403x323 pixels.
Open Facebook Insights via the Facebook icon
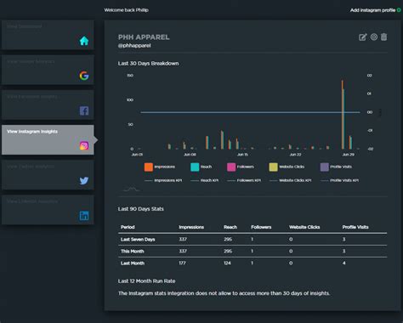pyautogui.click(x=84, y=110)
